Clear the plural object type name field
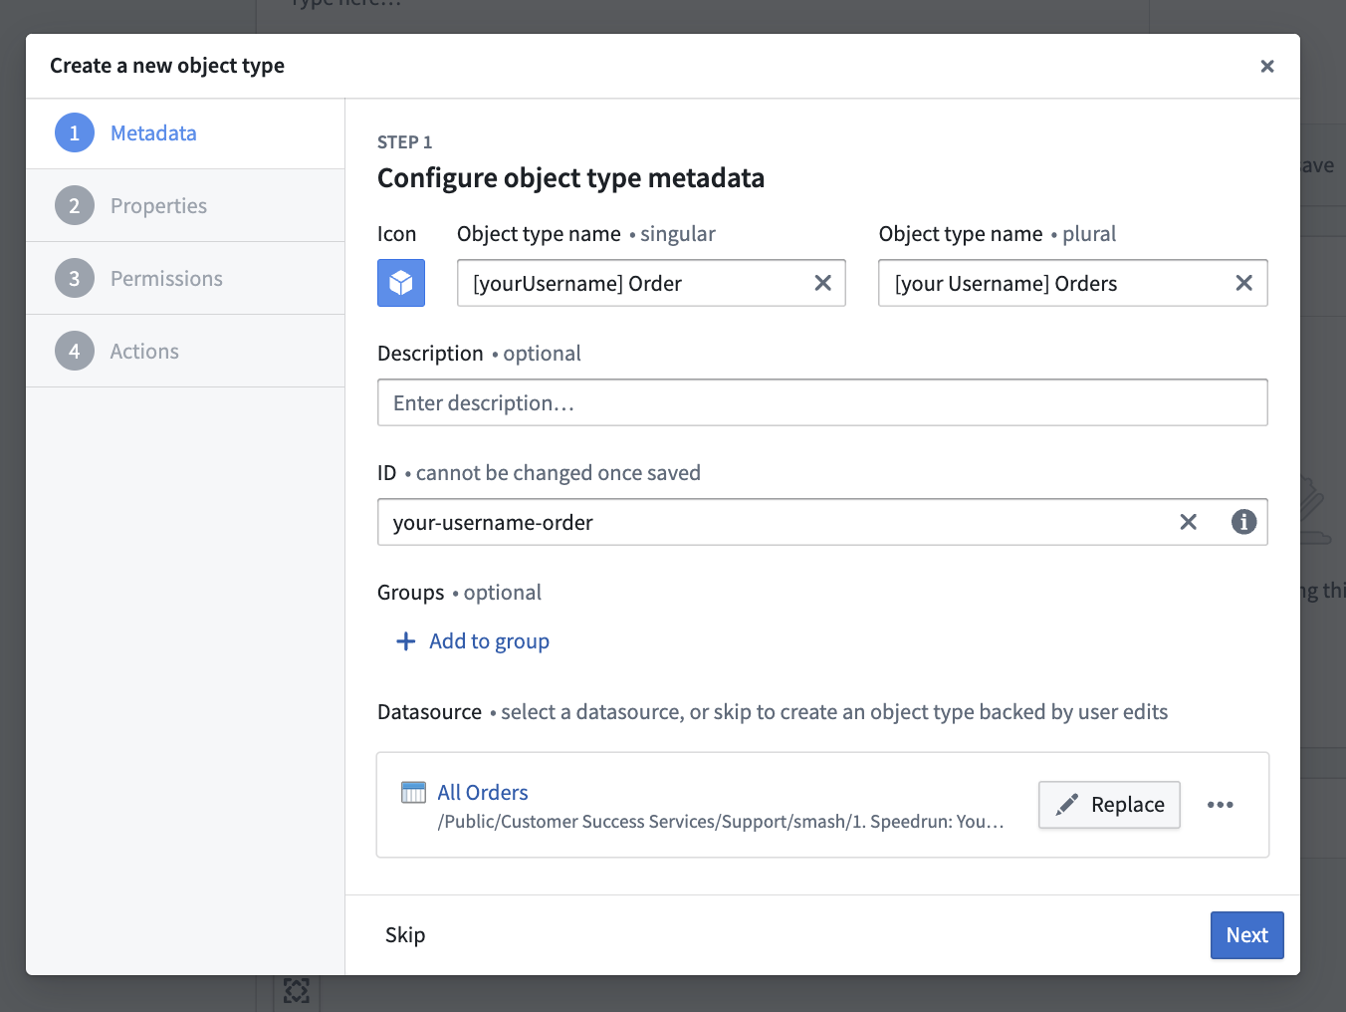 1243,283
